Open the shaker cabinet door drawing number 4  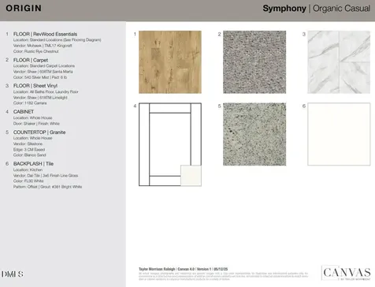point(170,144)
